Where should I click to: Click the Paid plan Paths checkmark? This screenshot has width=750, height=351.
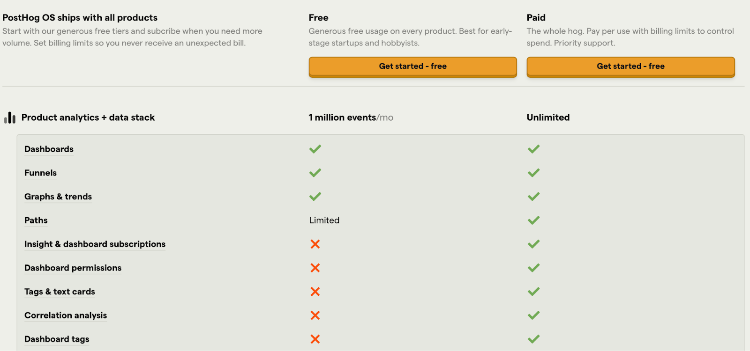click(x=533, y=220)
